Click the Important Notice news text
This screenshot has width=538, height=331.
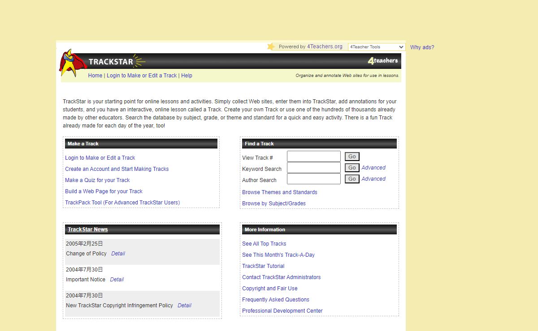point(86,280)
